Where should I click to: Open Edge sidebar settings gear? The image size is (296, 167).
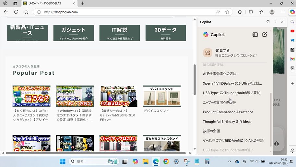292,151
